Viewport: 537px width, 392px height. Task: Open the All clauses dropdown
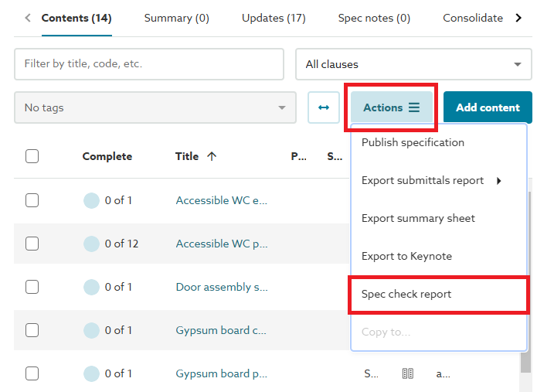point(413,64)
